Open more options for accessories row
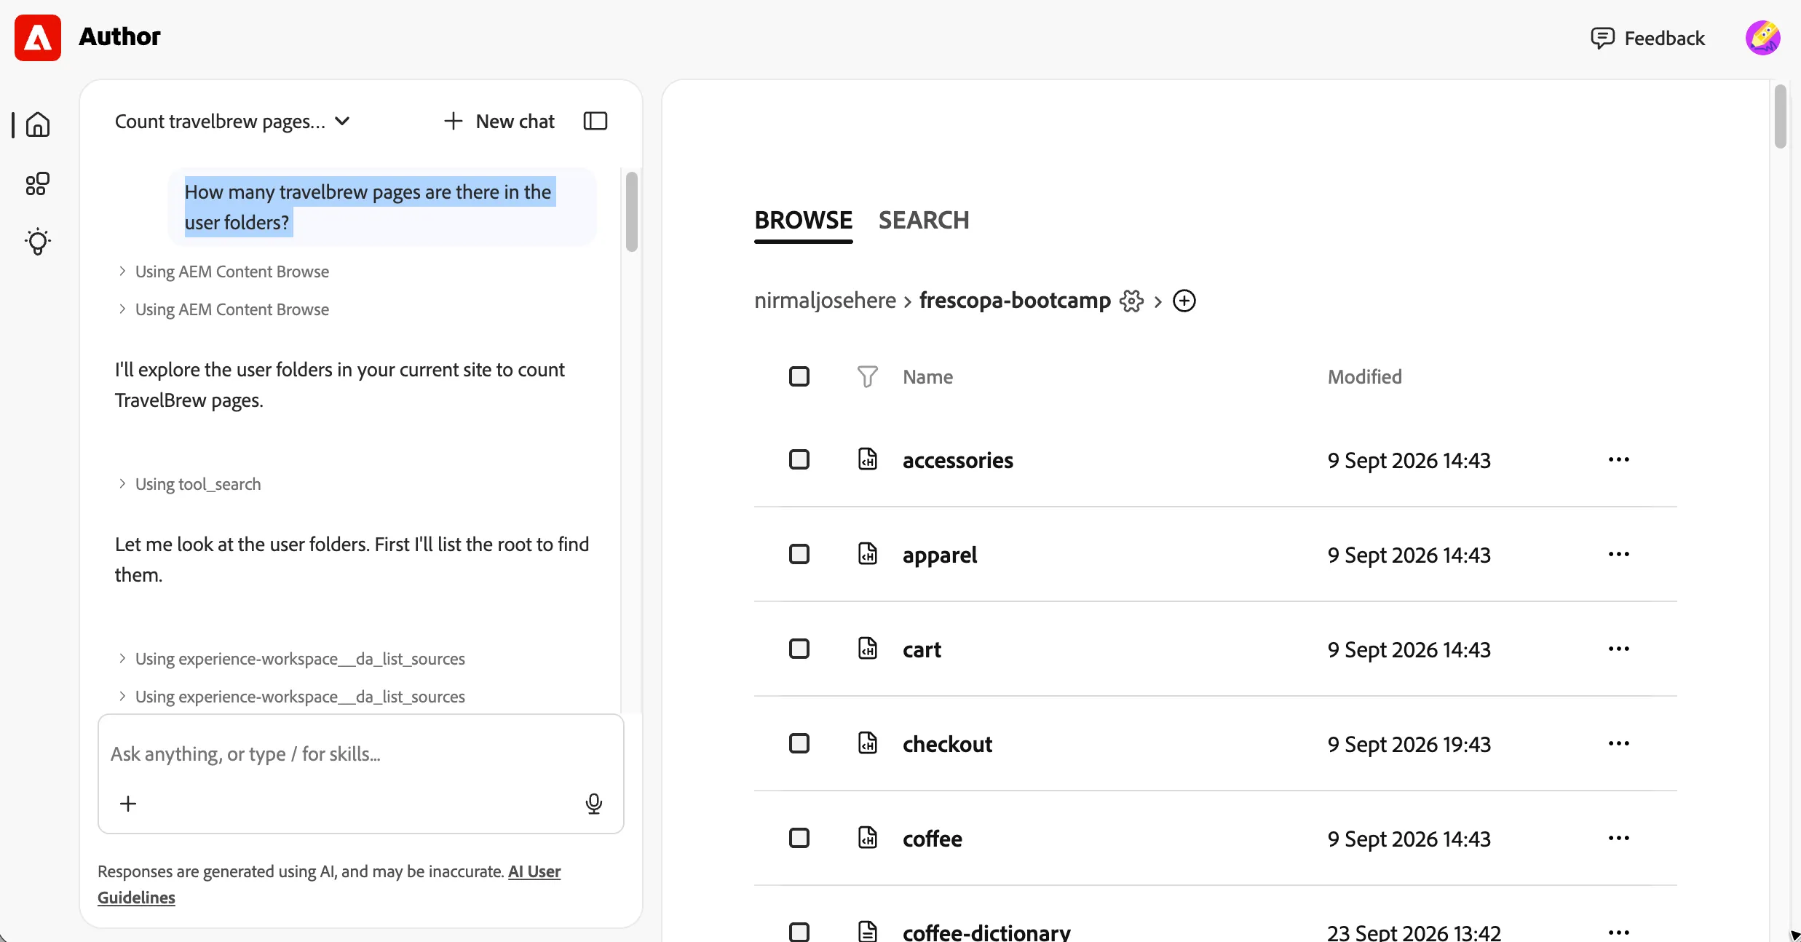 [1619, 459]
